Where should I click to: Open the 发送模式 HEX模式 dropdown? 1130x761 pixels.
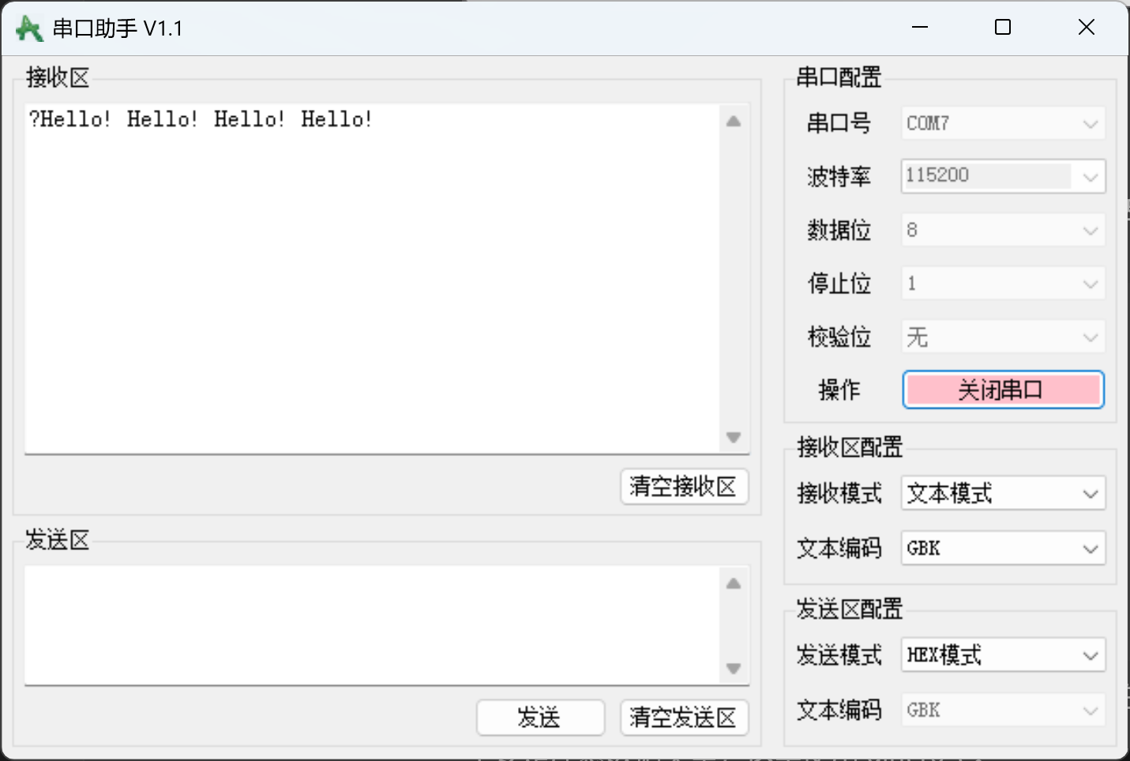(1003, 655)
